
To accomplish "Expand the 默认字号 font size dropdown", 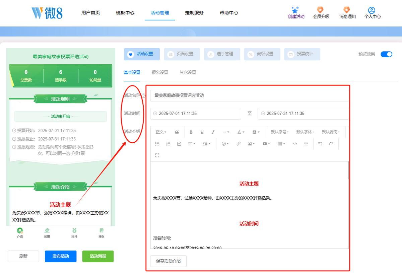I will tap(280, 132).
